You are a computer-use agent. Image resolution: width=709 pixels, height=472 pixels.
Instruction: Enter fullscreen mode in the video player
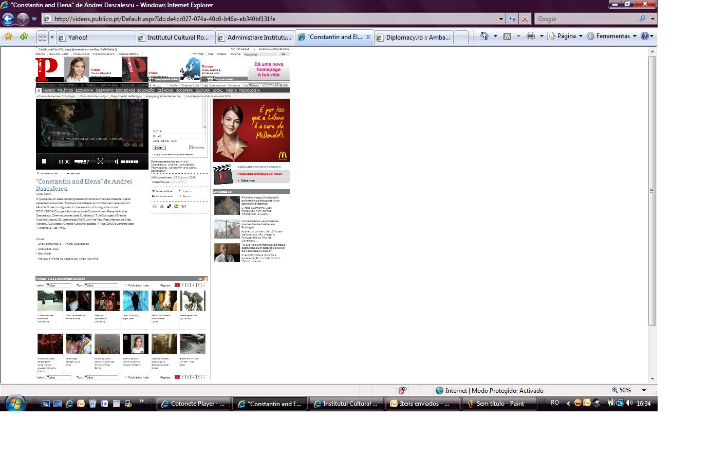tap(101, 161)
